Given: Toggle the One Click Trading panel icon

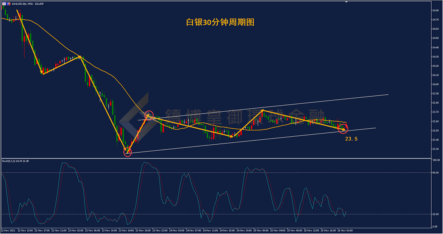Looking at the screenshot, I should point(4,4).
